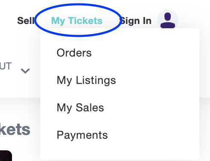Open the account profile silhouette icon
This screenshot has width=210, height=161.
point(168,19)
